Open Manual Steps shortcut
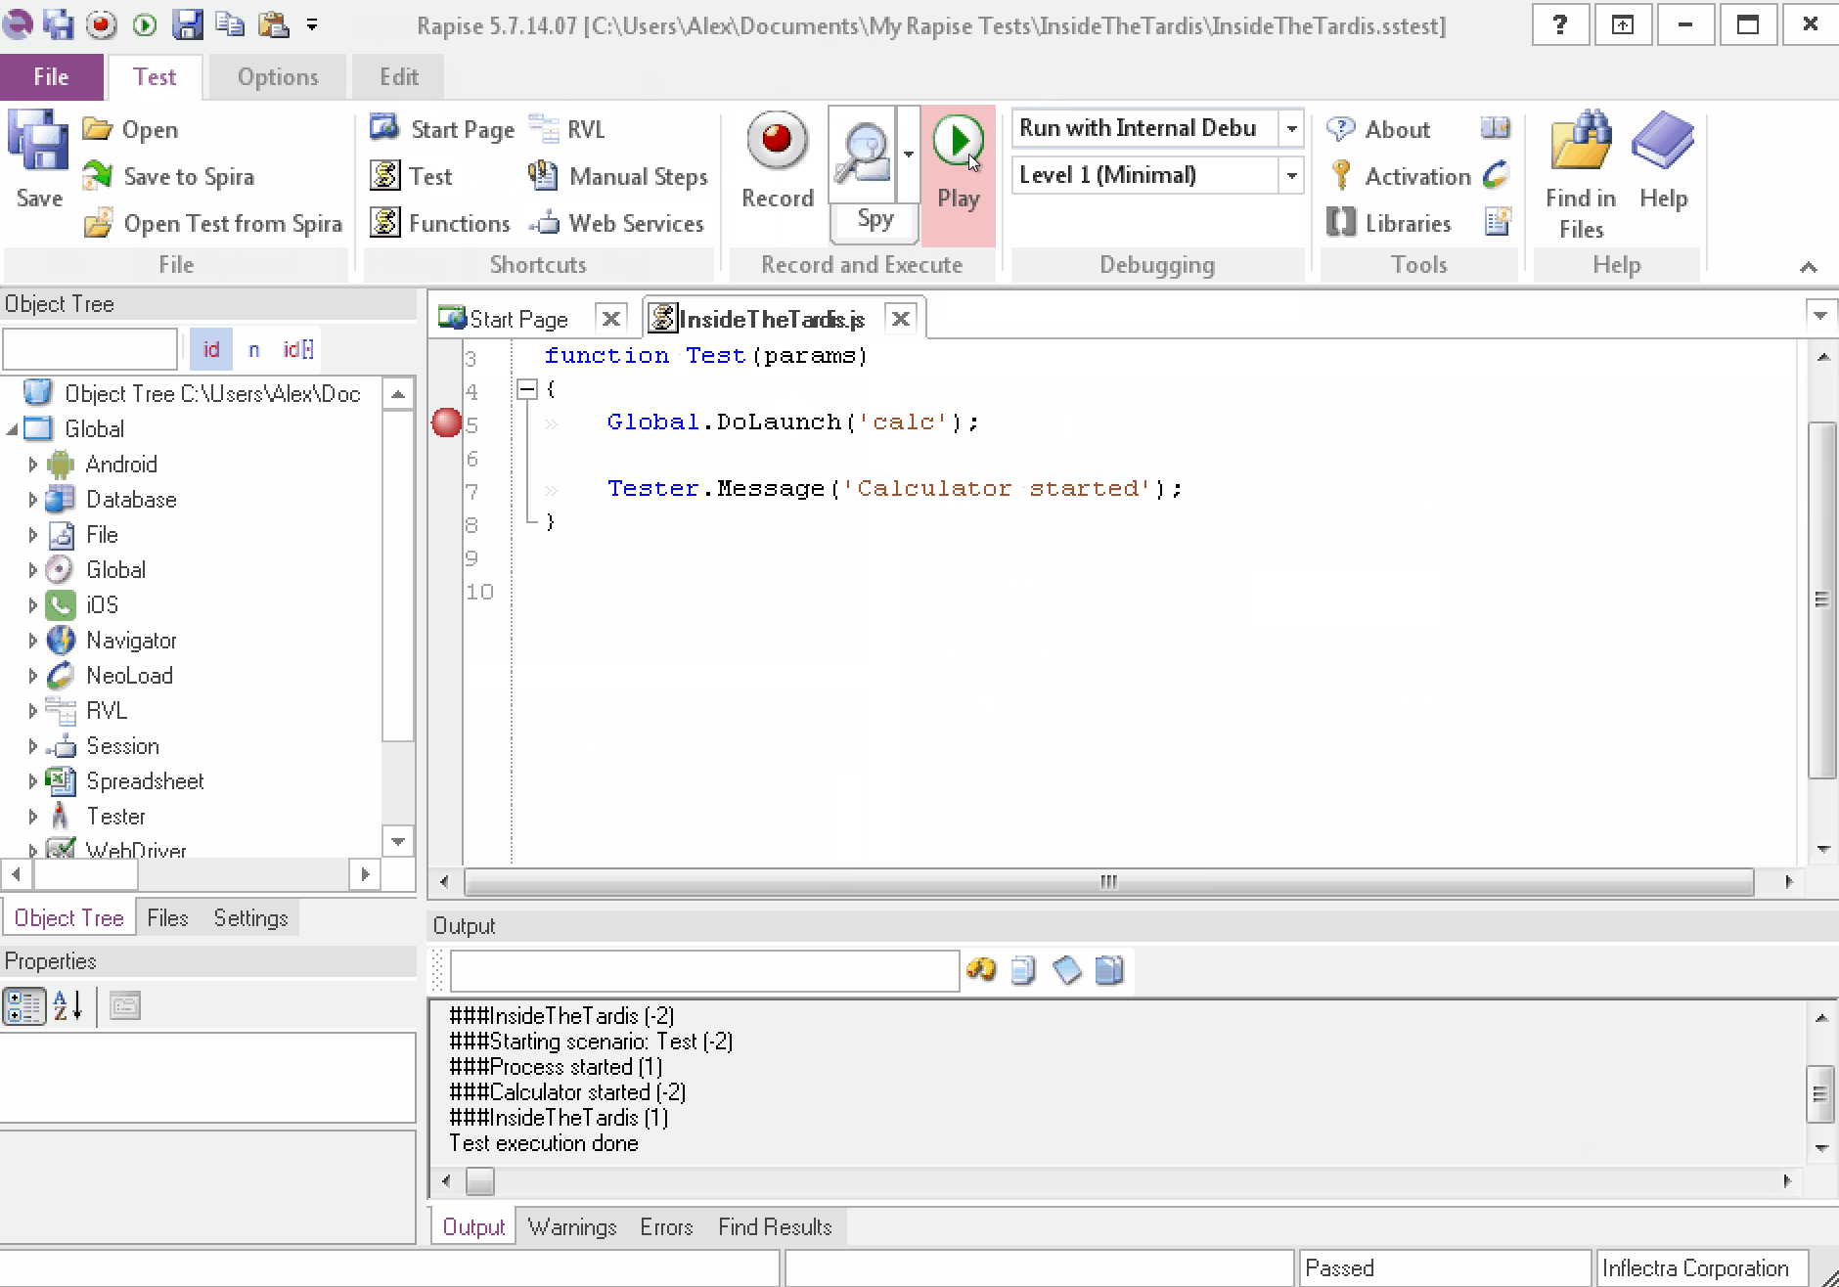1839x1287 pixels. 618,176
